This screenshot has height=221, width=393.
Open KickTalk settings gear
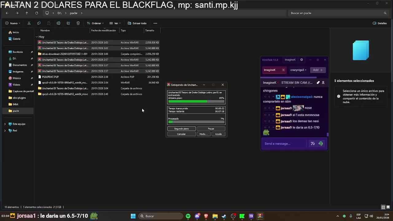click(x=302, y=60)
